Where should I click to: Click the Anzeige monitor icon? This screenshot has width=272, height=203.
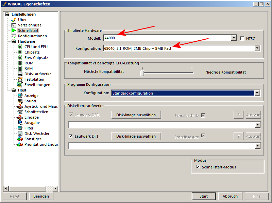[20, 96]
